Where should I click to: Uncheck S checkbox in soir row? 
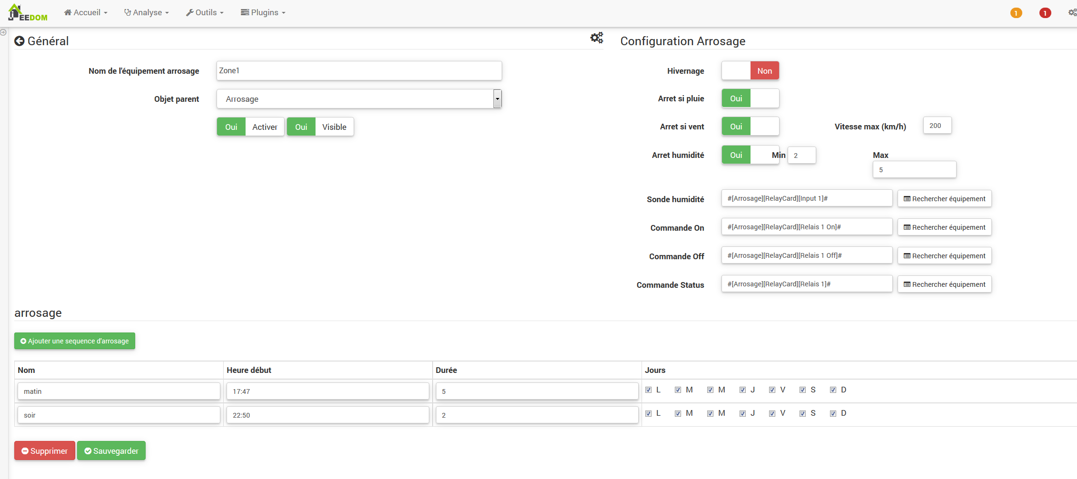(802, 413)
